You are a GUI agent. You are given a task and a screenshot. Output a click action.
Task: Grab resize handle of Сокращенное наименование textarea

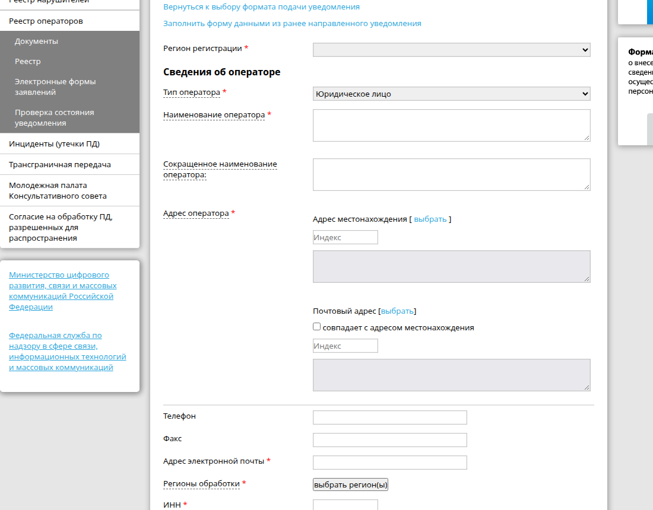pos(587,187)
